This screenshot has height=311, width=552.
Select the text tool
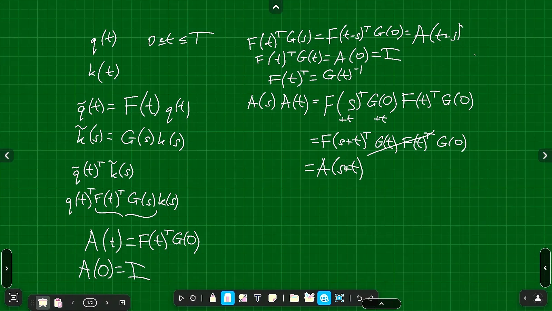258,298
